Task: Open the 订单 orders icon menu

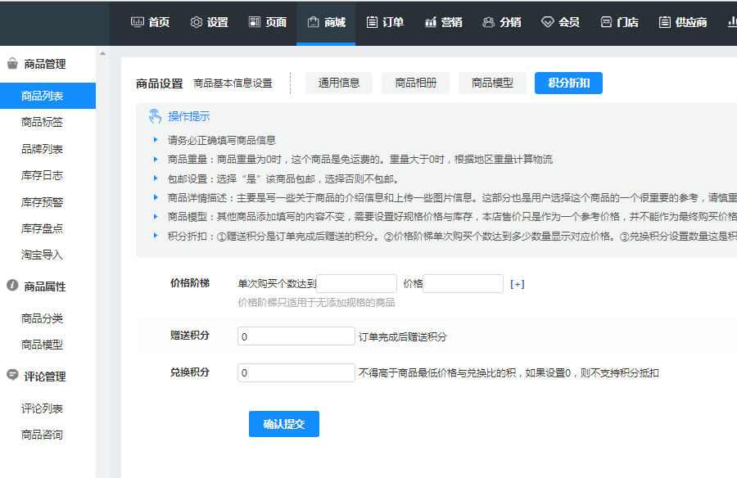Action: pyautogui.click(x=373, y=22)
